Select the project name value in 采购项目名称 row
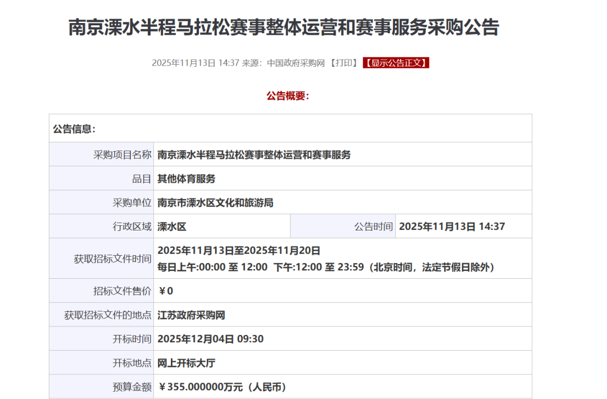This screenshot has height=399, width=607. pyautogui.click(x=254, y=155)
